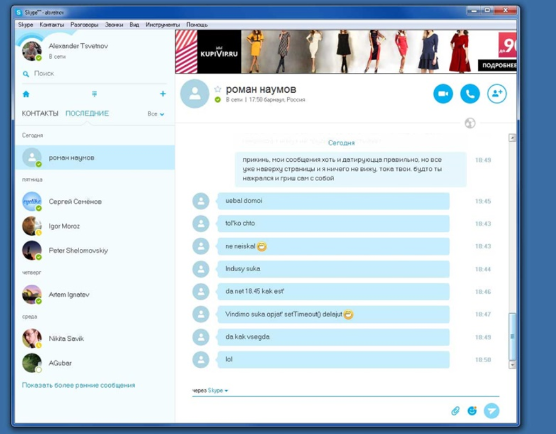Image resolution: width=556 pixels, height=434 pixels.
Task: Click the globe icon above the chat
Action: (470, 123)
